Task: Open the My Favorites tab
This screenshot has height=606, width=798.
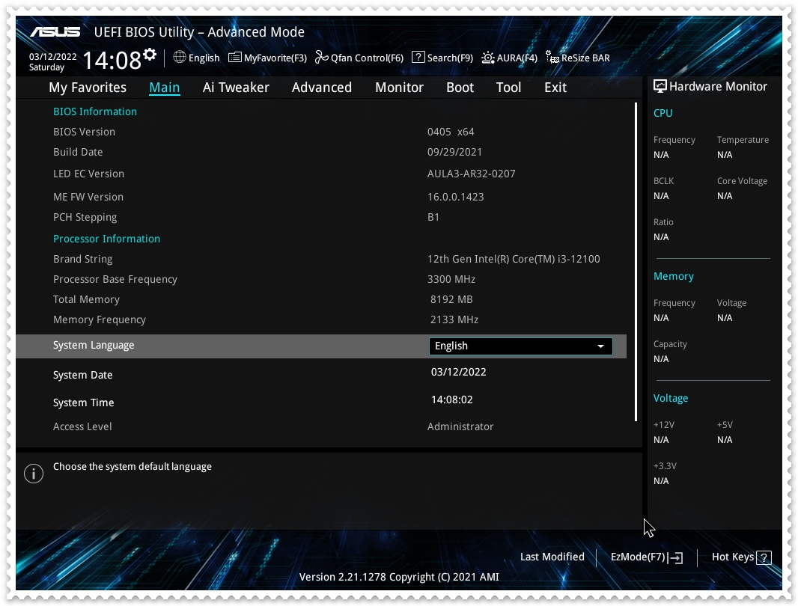Action: (x=88, y=88)
